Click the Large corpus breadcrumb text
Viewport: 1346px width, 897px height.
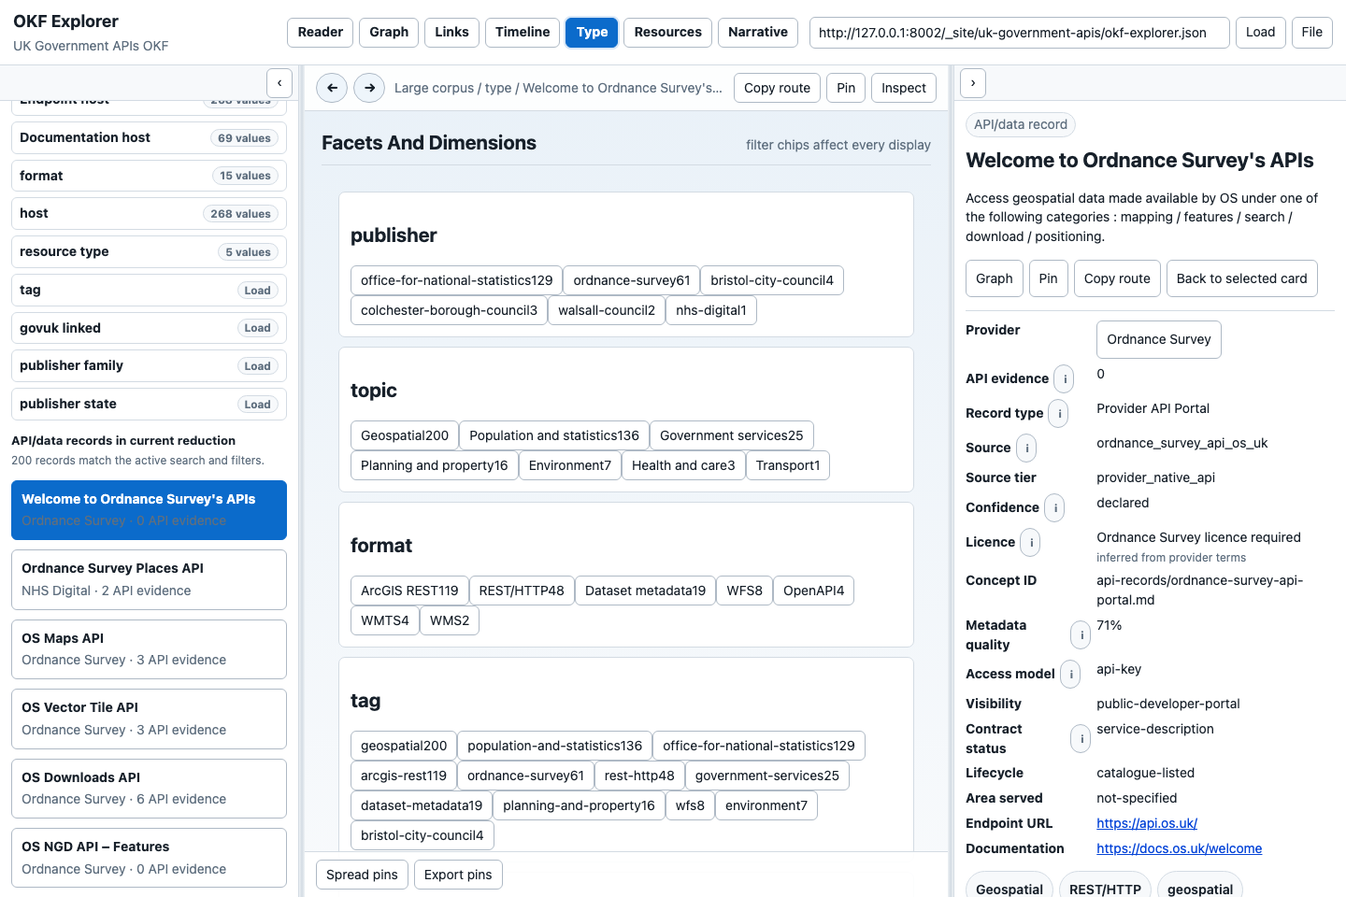click(x=434, y=88)
